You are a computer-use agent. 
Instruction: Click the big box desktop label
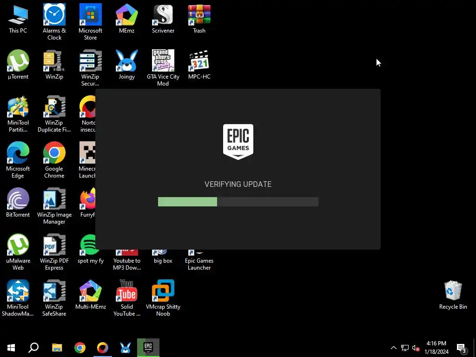pos(163,261)
